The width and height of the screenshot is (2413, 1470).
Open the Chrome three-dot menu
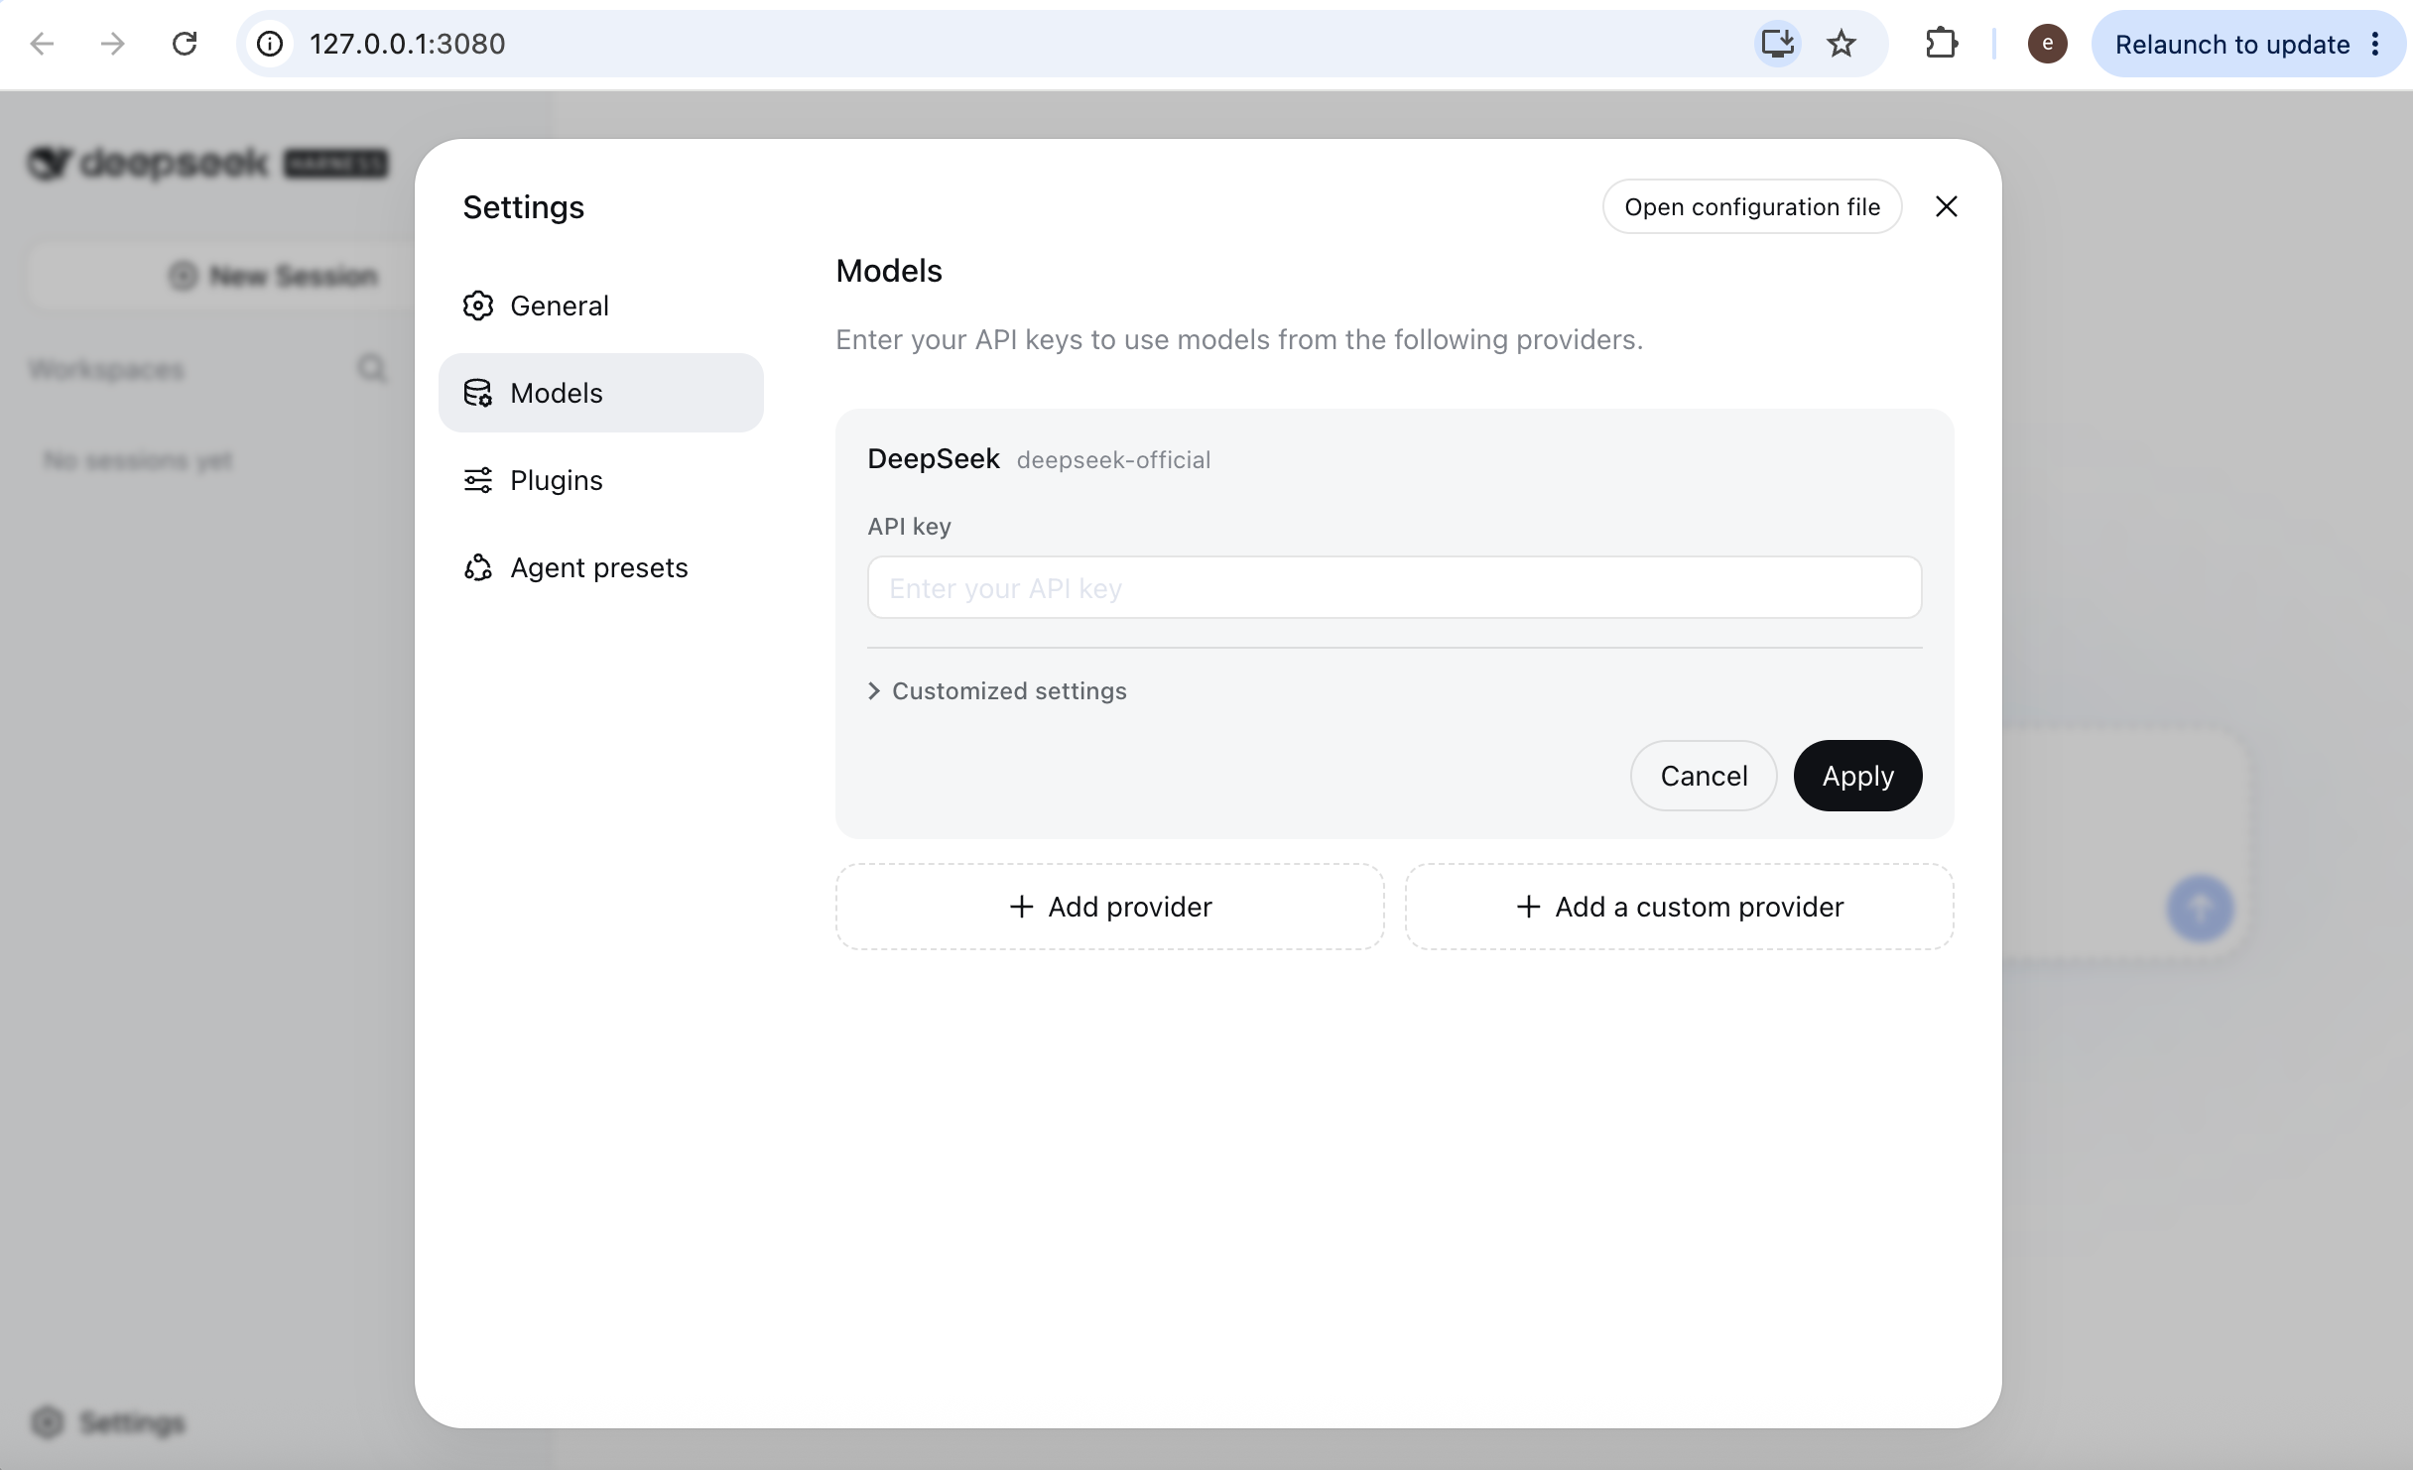coord(2375,44)
